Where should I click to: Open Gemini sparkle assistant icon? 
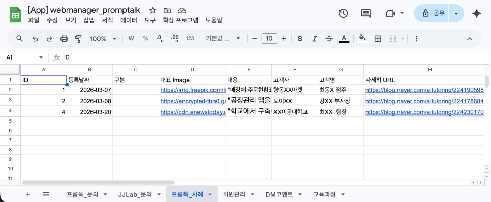(477, 14)
